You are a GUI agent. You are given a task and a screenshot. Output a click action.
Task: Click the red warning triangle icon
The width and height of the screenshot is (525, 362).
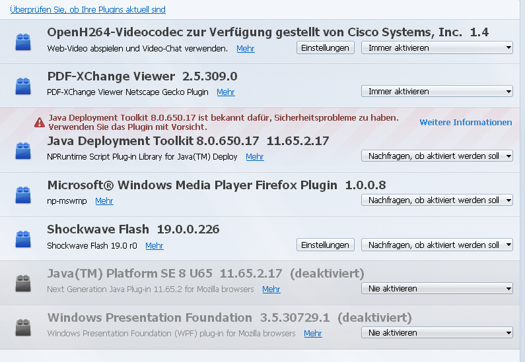point(40,123)
